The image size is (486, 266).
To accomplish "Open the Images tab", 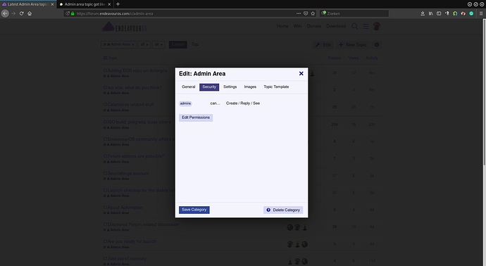I will click(x=250, y=87).
